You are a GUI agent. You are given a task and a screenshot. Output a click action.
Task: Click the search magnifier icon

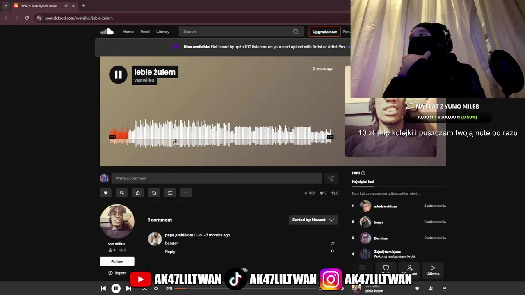click(x=296, y=32)
